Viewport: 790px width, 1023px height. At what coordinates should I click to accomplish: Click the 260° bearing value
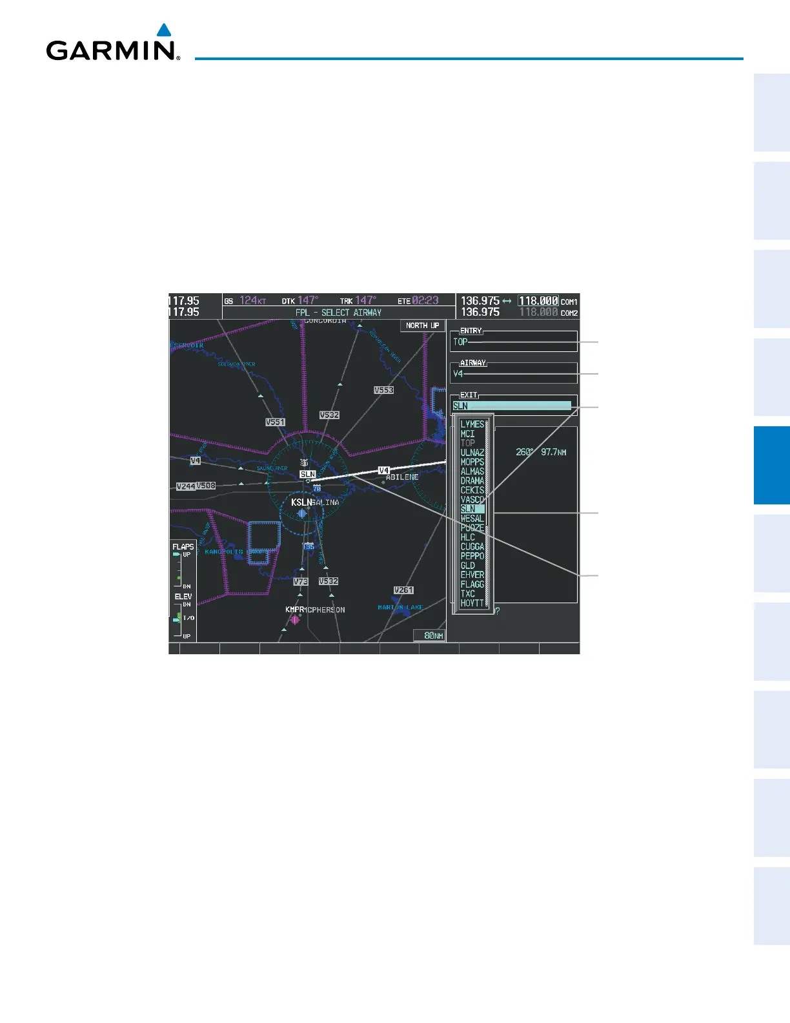point(525,452)
